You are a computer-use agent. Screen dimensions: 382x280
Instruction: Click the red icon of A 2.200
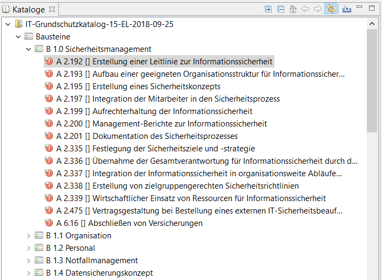49,123
